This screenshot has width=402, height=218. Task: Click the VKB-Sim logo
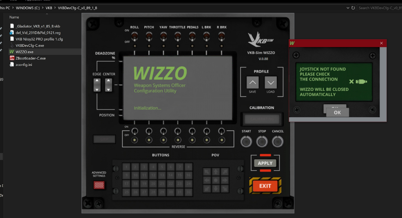tap(261, 40)
